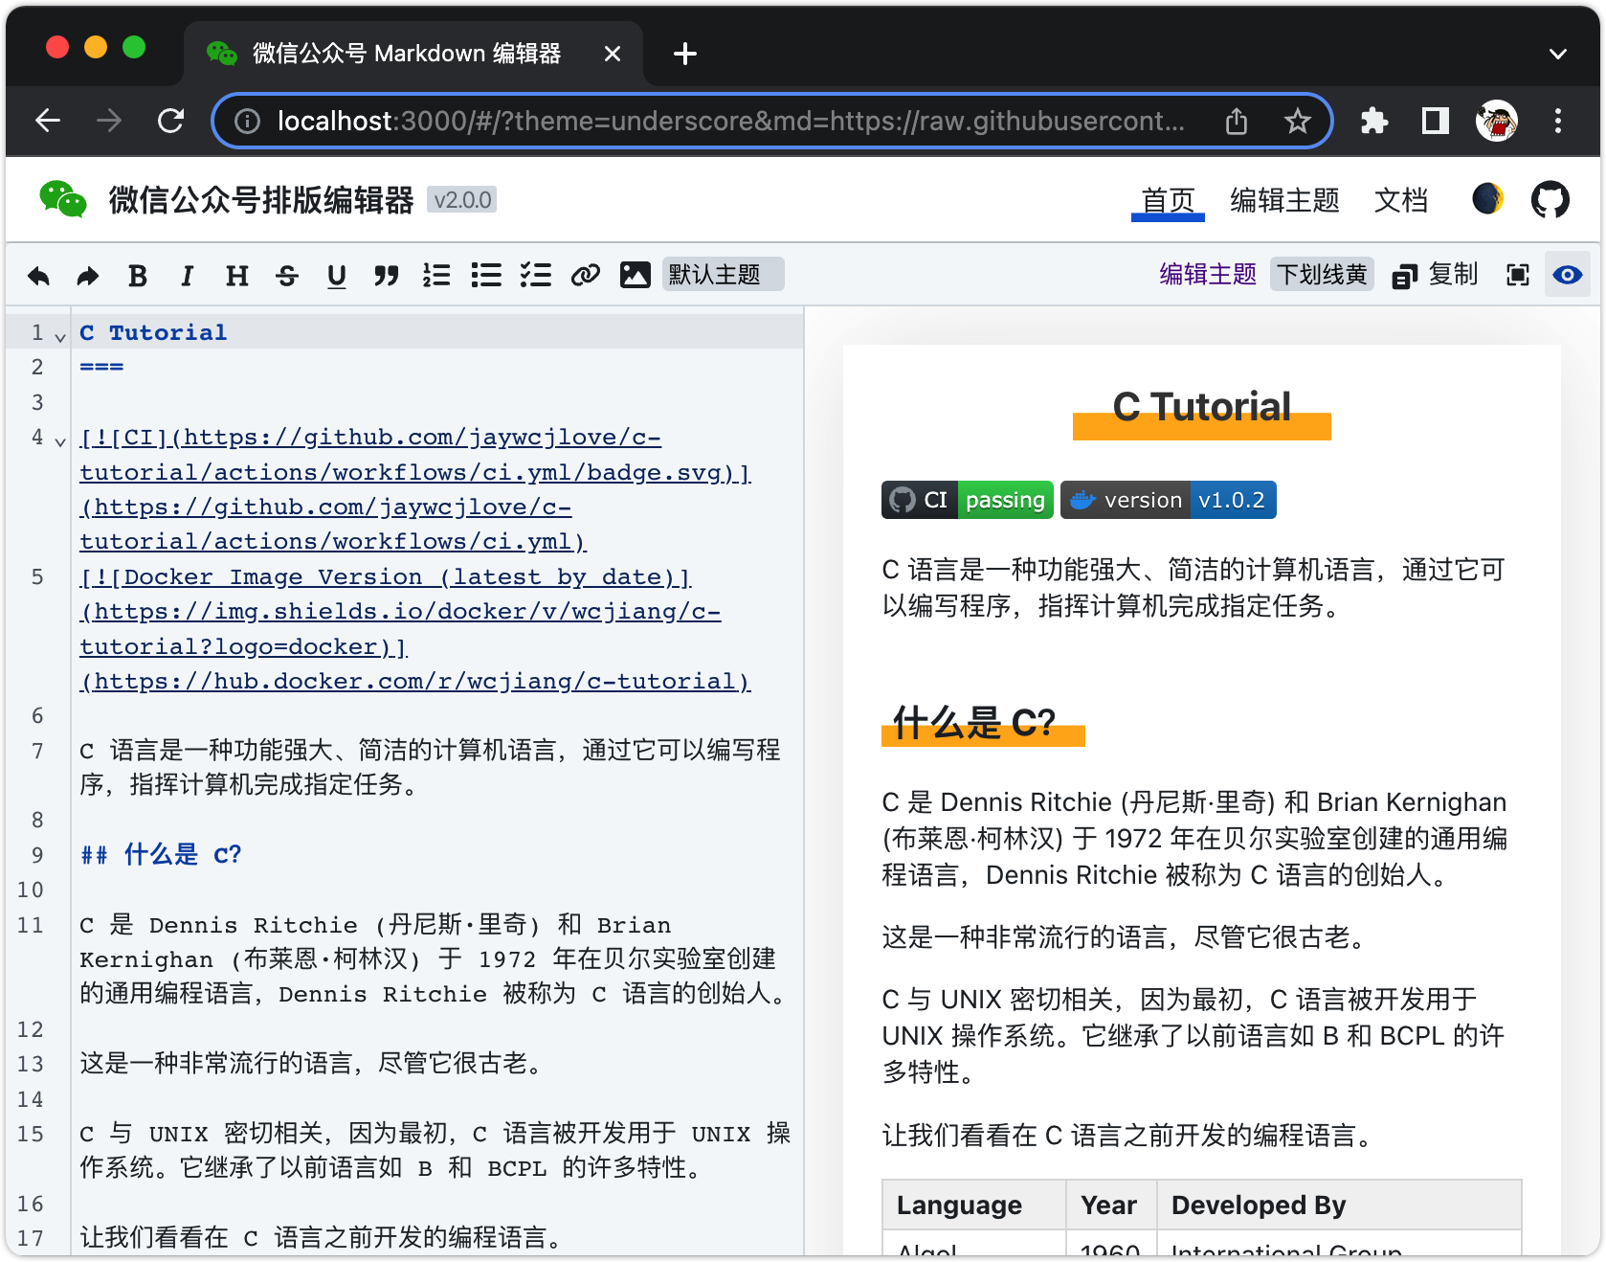
Task: Open the browser tab search chevron
Action: click(x=1557, y=54)
